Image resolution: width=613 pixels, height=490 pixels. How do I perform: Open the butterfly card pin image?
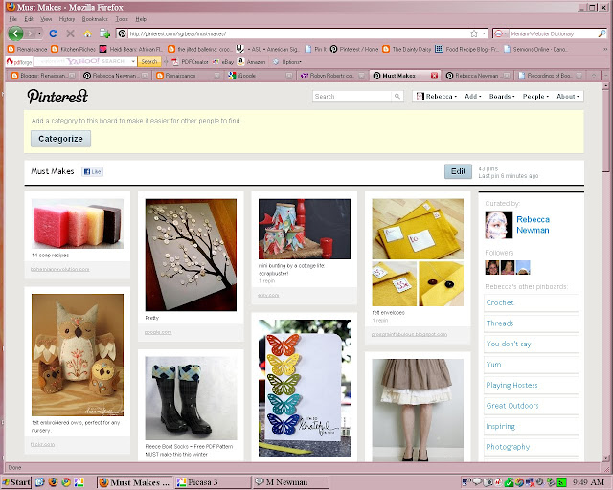point(305,389)
